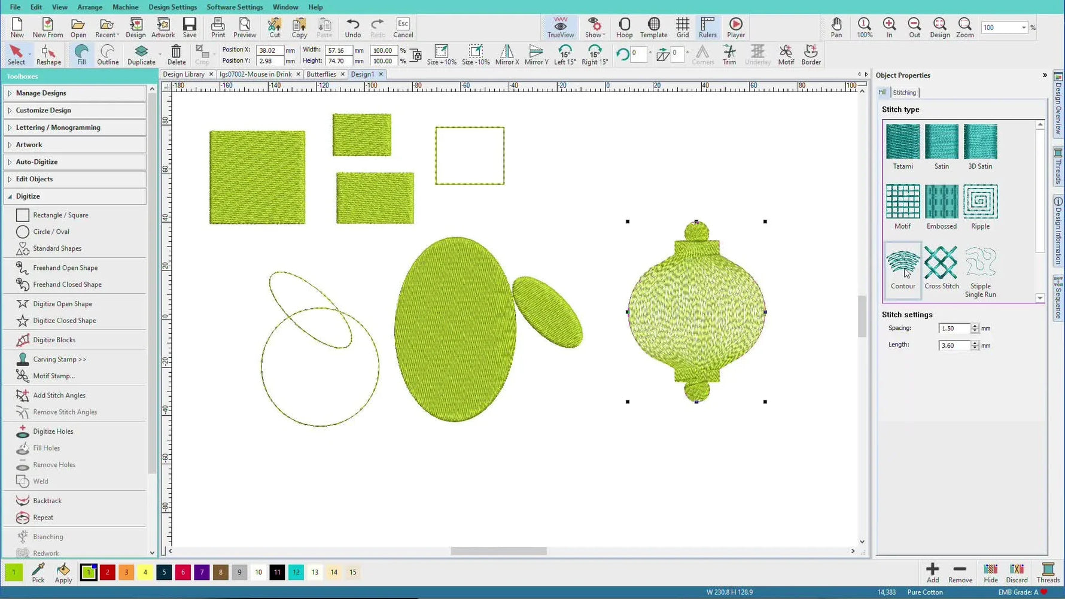Image resolution: width=1065 pixels, height=599 pixels.
Task: Open the Threads button
Action: pyautogui.click(x=1048, y=573)
